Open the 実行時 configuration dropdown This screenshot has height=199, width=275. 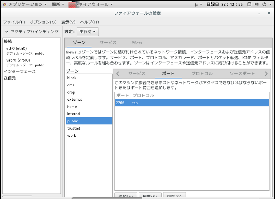(x=88, y=32)
